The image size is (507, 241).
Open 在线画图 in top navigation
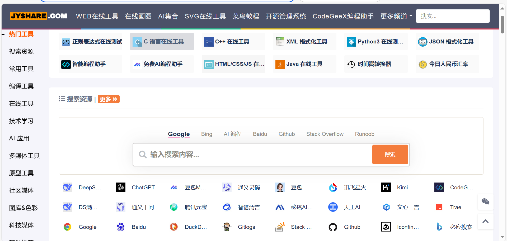pos(138,16)
